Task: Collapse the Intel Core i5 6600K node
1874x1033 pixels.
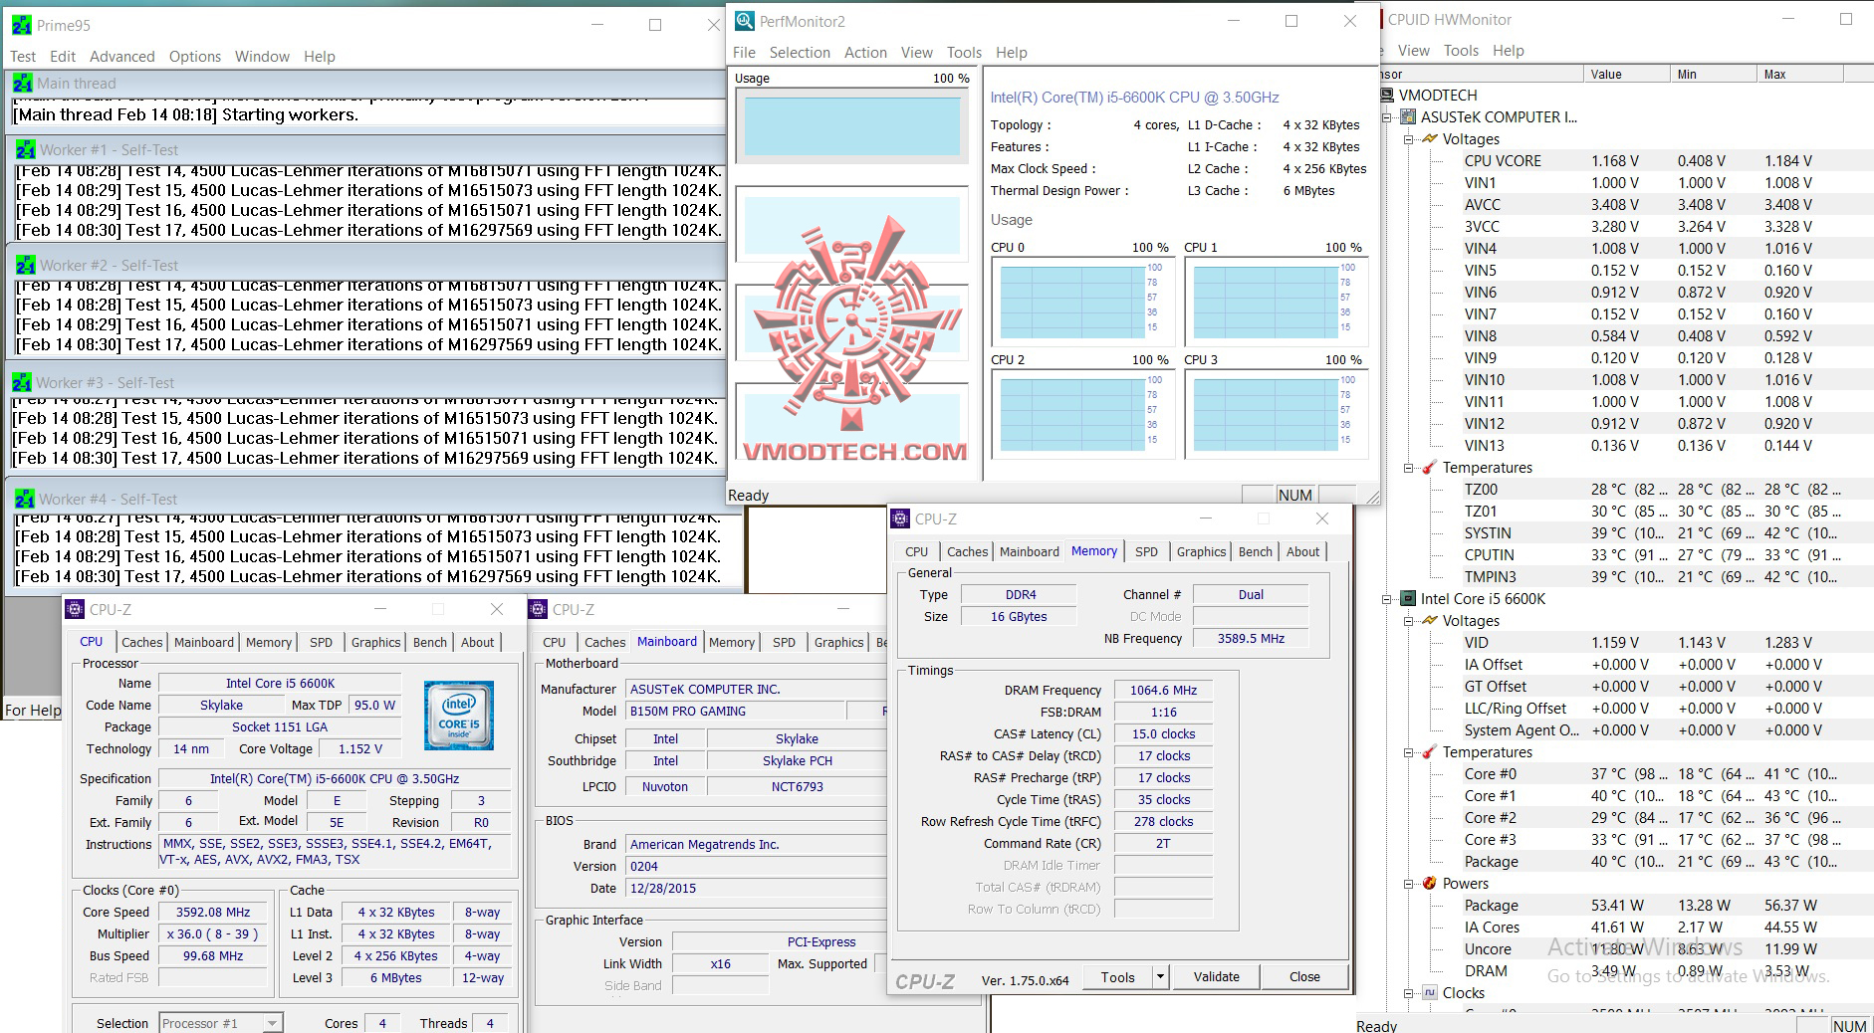Action: tap(1387, 599)
